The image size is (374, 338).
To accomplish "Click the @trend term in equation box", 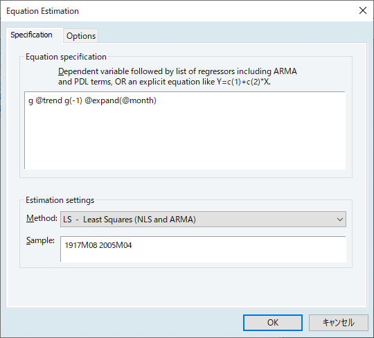I will pos(49,100).
